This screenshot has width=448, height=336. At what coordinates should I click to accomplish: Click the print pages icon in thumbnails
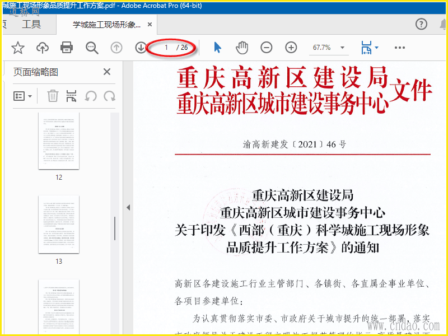tap(71, 96)
